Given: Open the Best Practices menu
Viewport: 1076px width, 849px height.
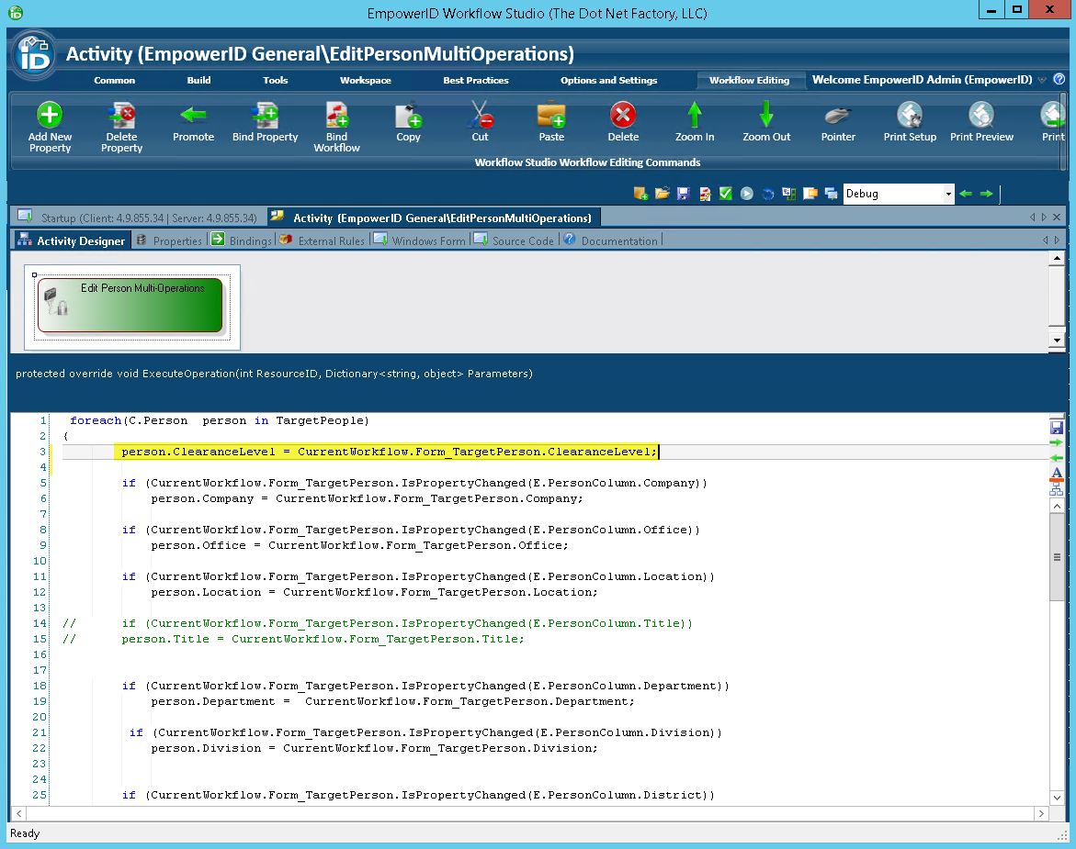Looking at the screenshot, I should 475,80.
